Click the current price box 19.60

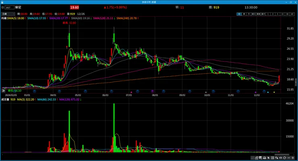point(74,7)
